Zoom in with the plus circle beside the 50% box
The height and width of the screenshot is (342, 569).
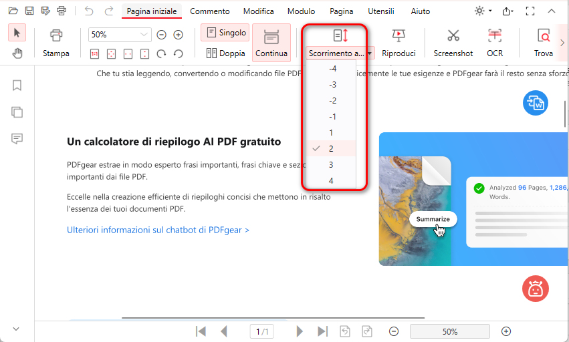click(x=178, y=35)
